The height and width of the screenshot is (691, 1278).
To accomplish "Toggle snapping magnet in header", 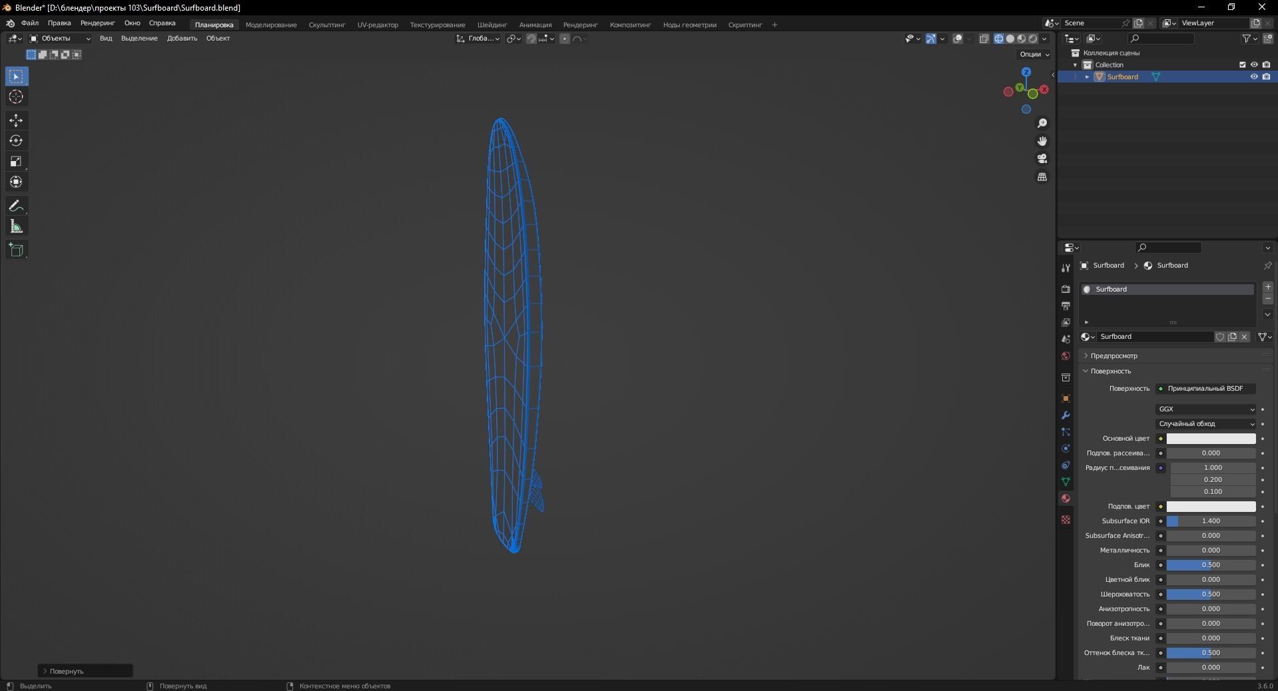I will click(531, 39).
